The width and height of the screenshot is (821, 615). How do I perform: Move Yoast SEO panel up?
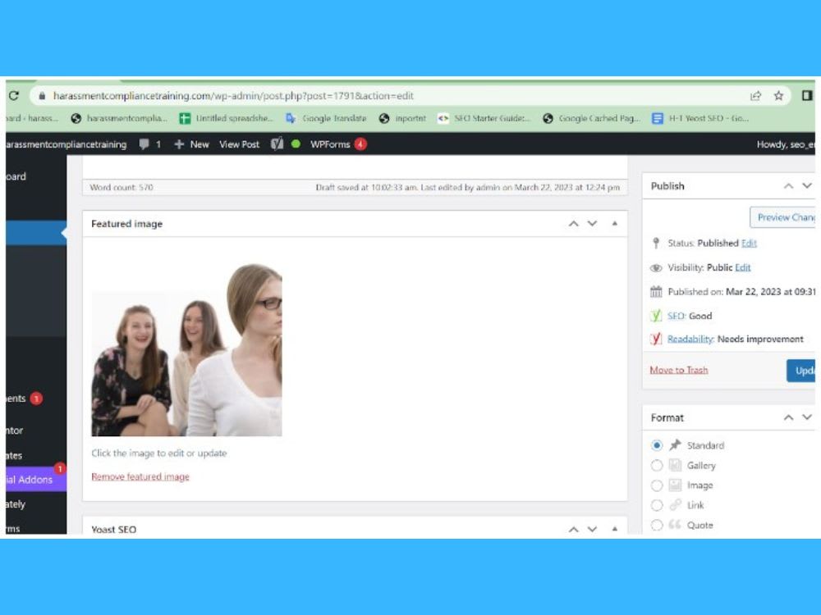574,529
